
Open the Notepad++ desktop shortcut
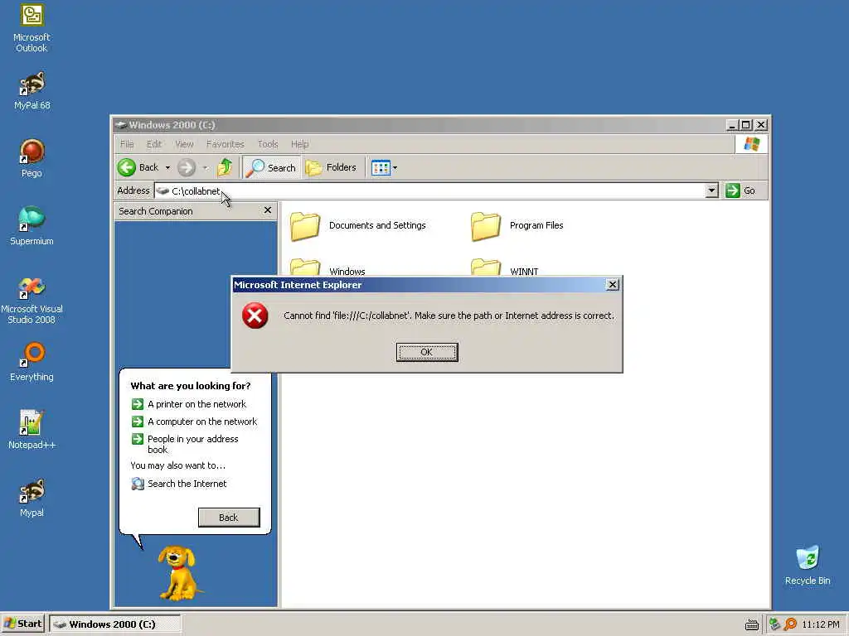[32, 430]
